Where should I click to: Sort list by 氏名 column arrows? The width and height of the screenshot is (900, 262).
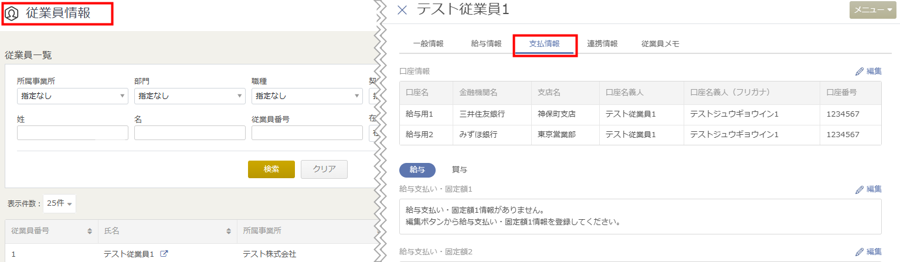tap(229, 231)
